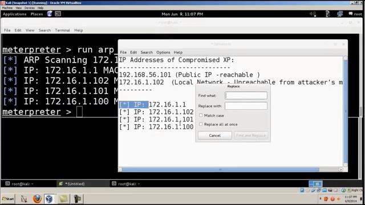
Task: Open VirtualBox View menu
Action: point(19,8)
